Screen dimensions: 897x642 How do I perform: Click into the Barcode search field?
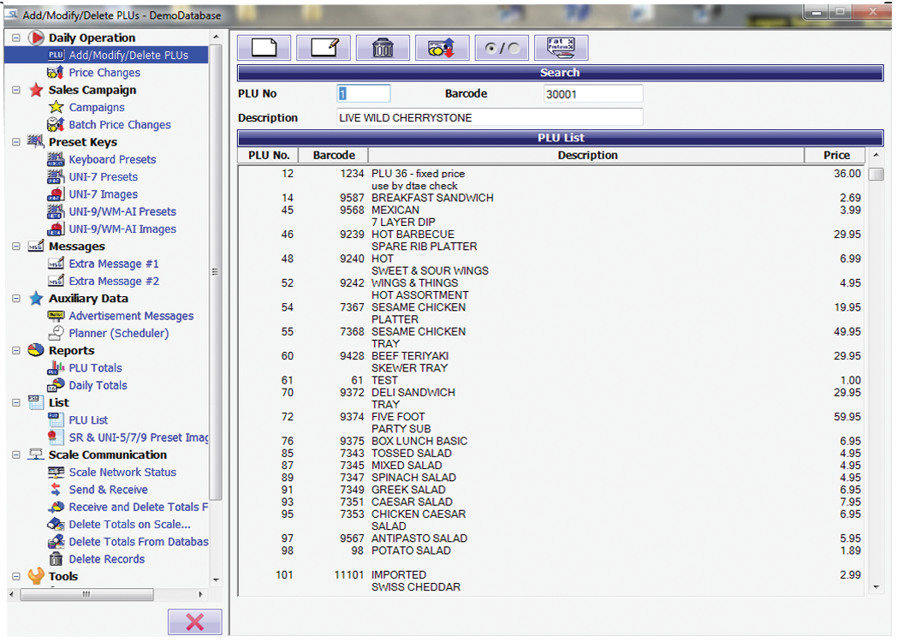pyautogui.click(x=592, y=94)
